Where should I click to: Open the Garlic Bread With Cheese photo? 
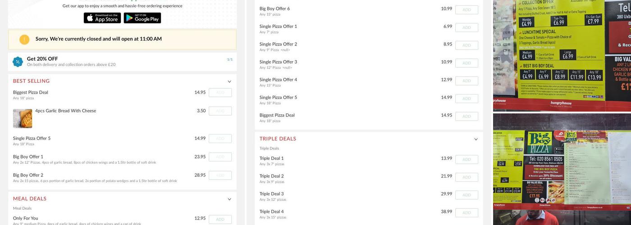pos(23,118)
